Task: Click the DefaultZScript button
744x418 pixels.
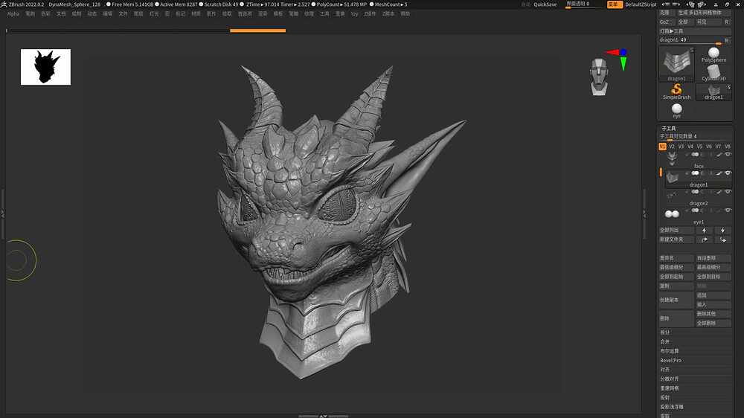Action: pyautogui.click(x=641, y=4)
